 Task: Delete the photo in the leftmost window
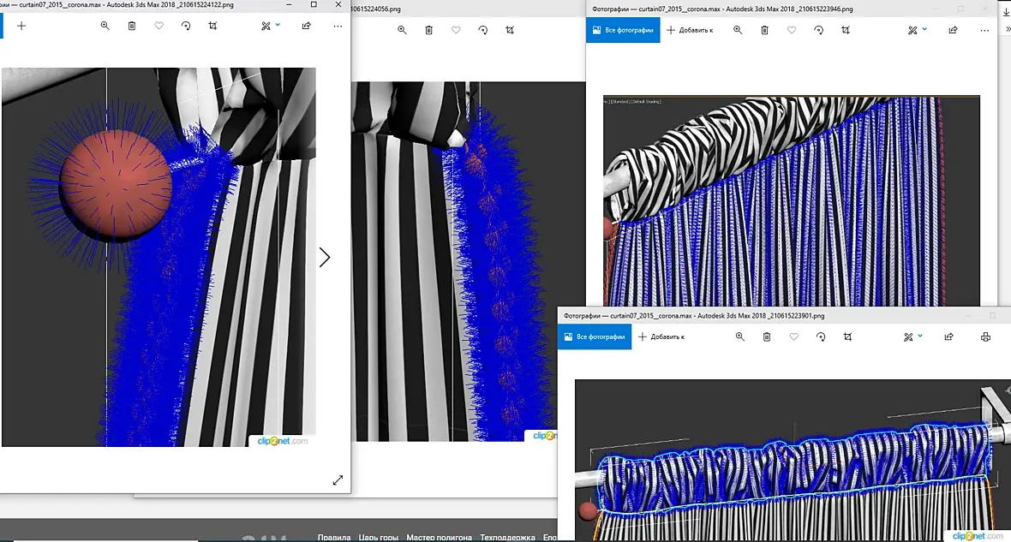coord(132,26)
